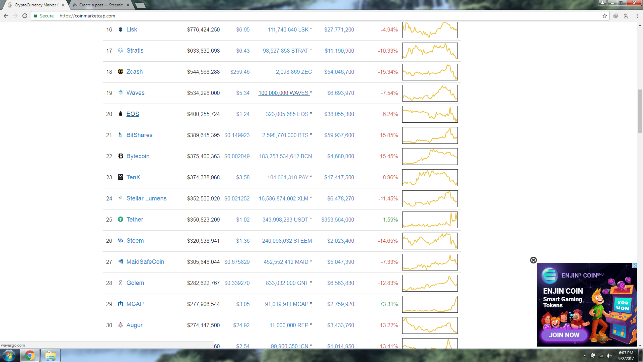Click the MaidSafeCoin icon

pyautogui.click(x=121, y=262)
